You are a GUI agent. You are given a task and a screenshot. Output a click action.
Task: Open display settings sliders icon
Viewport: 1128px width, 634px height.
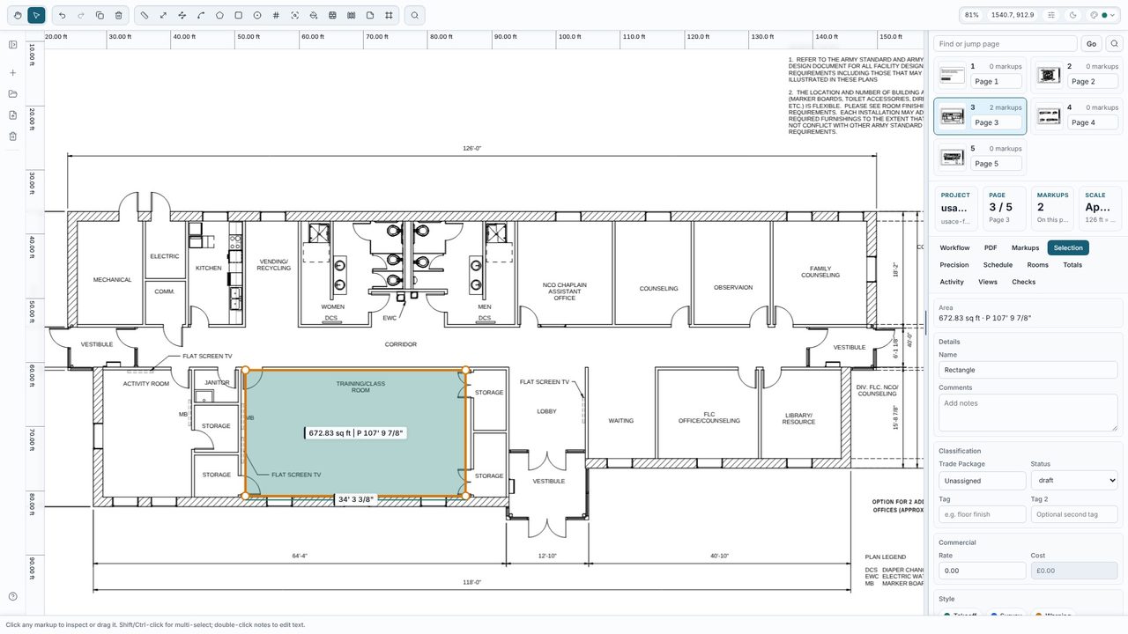[x=1051, y=15]
